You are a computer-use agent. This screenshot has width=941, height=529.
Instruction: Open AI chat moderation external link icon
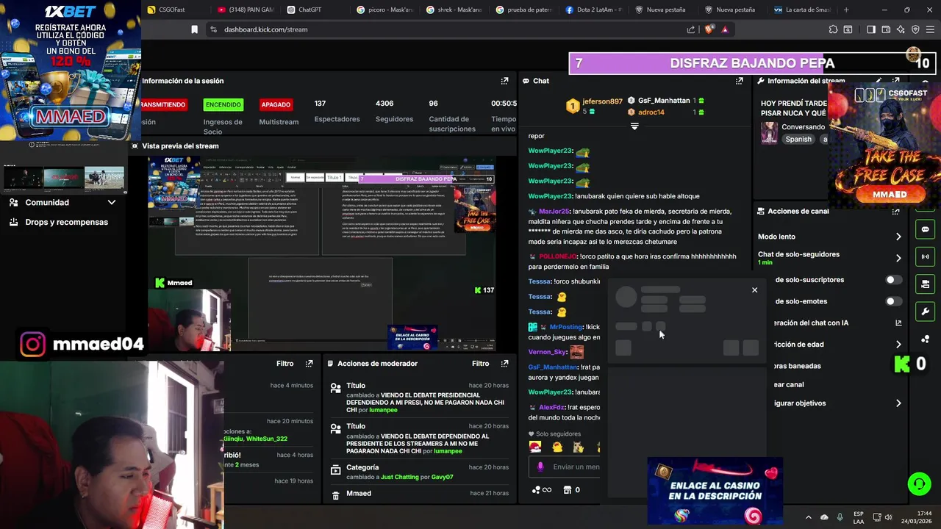tap(898, 323)
